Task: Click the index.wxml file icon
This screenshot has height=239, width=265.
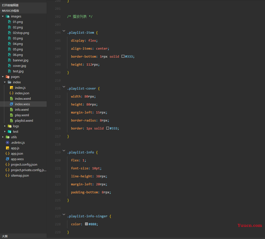Action: point(11,99)
